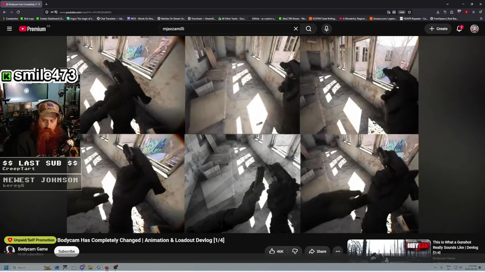Open the Create menu
Image resolution: width=485 pixels, height=272 pixels.
[x=438, y=29]
